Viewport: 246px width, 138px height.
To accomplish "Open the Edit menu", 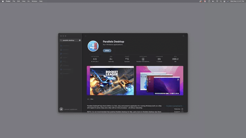I will [18, 1].
